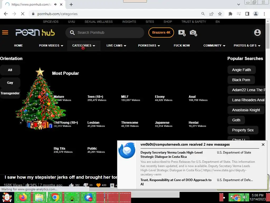The image size is (270, 203).
Task: Open the EN language selector
Action: 218,22
